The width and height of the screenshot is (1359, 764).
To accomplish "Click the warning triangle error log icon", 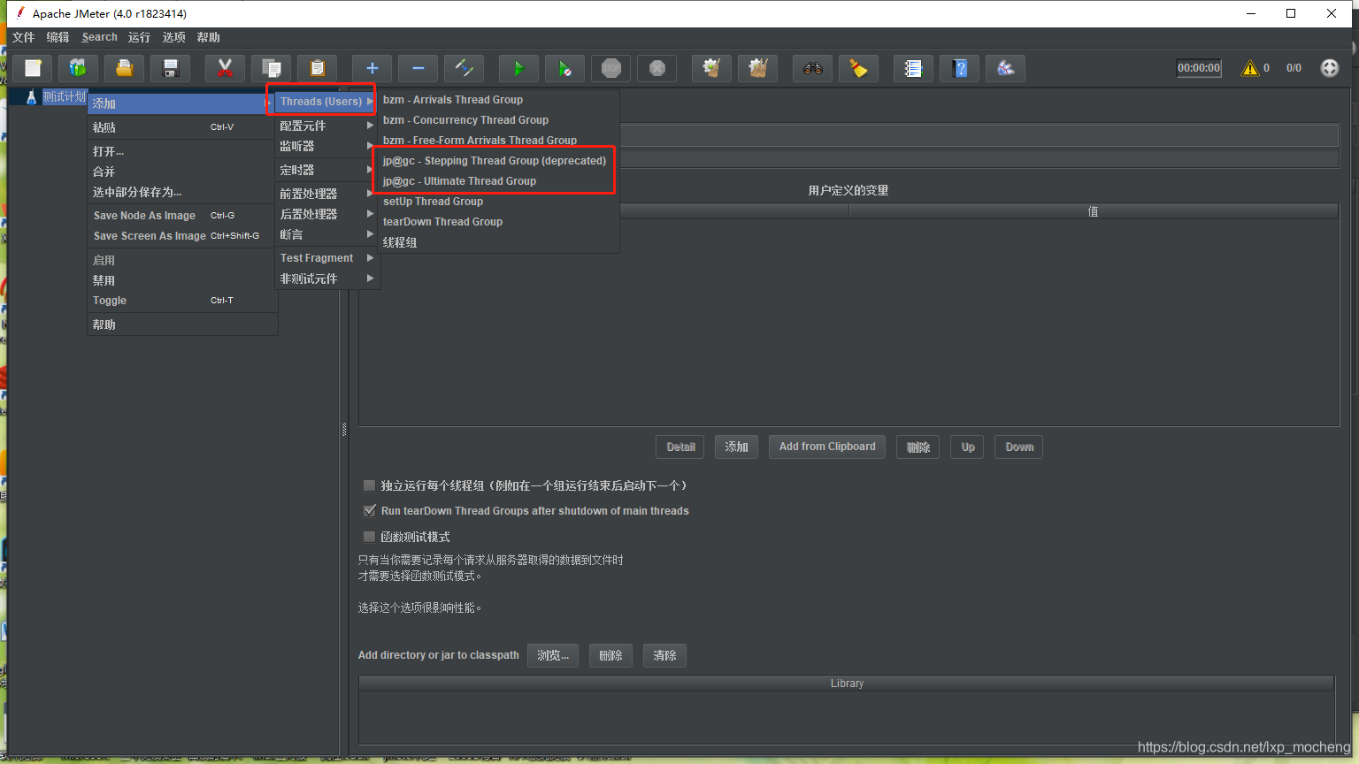I will [1249, 68].
